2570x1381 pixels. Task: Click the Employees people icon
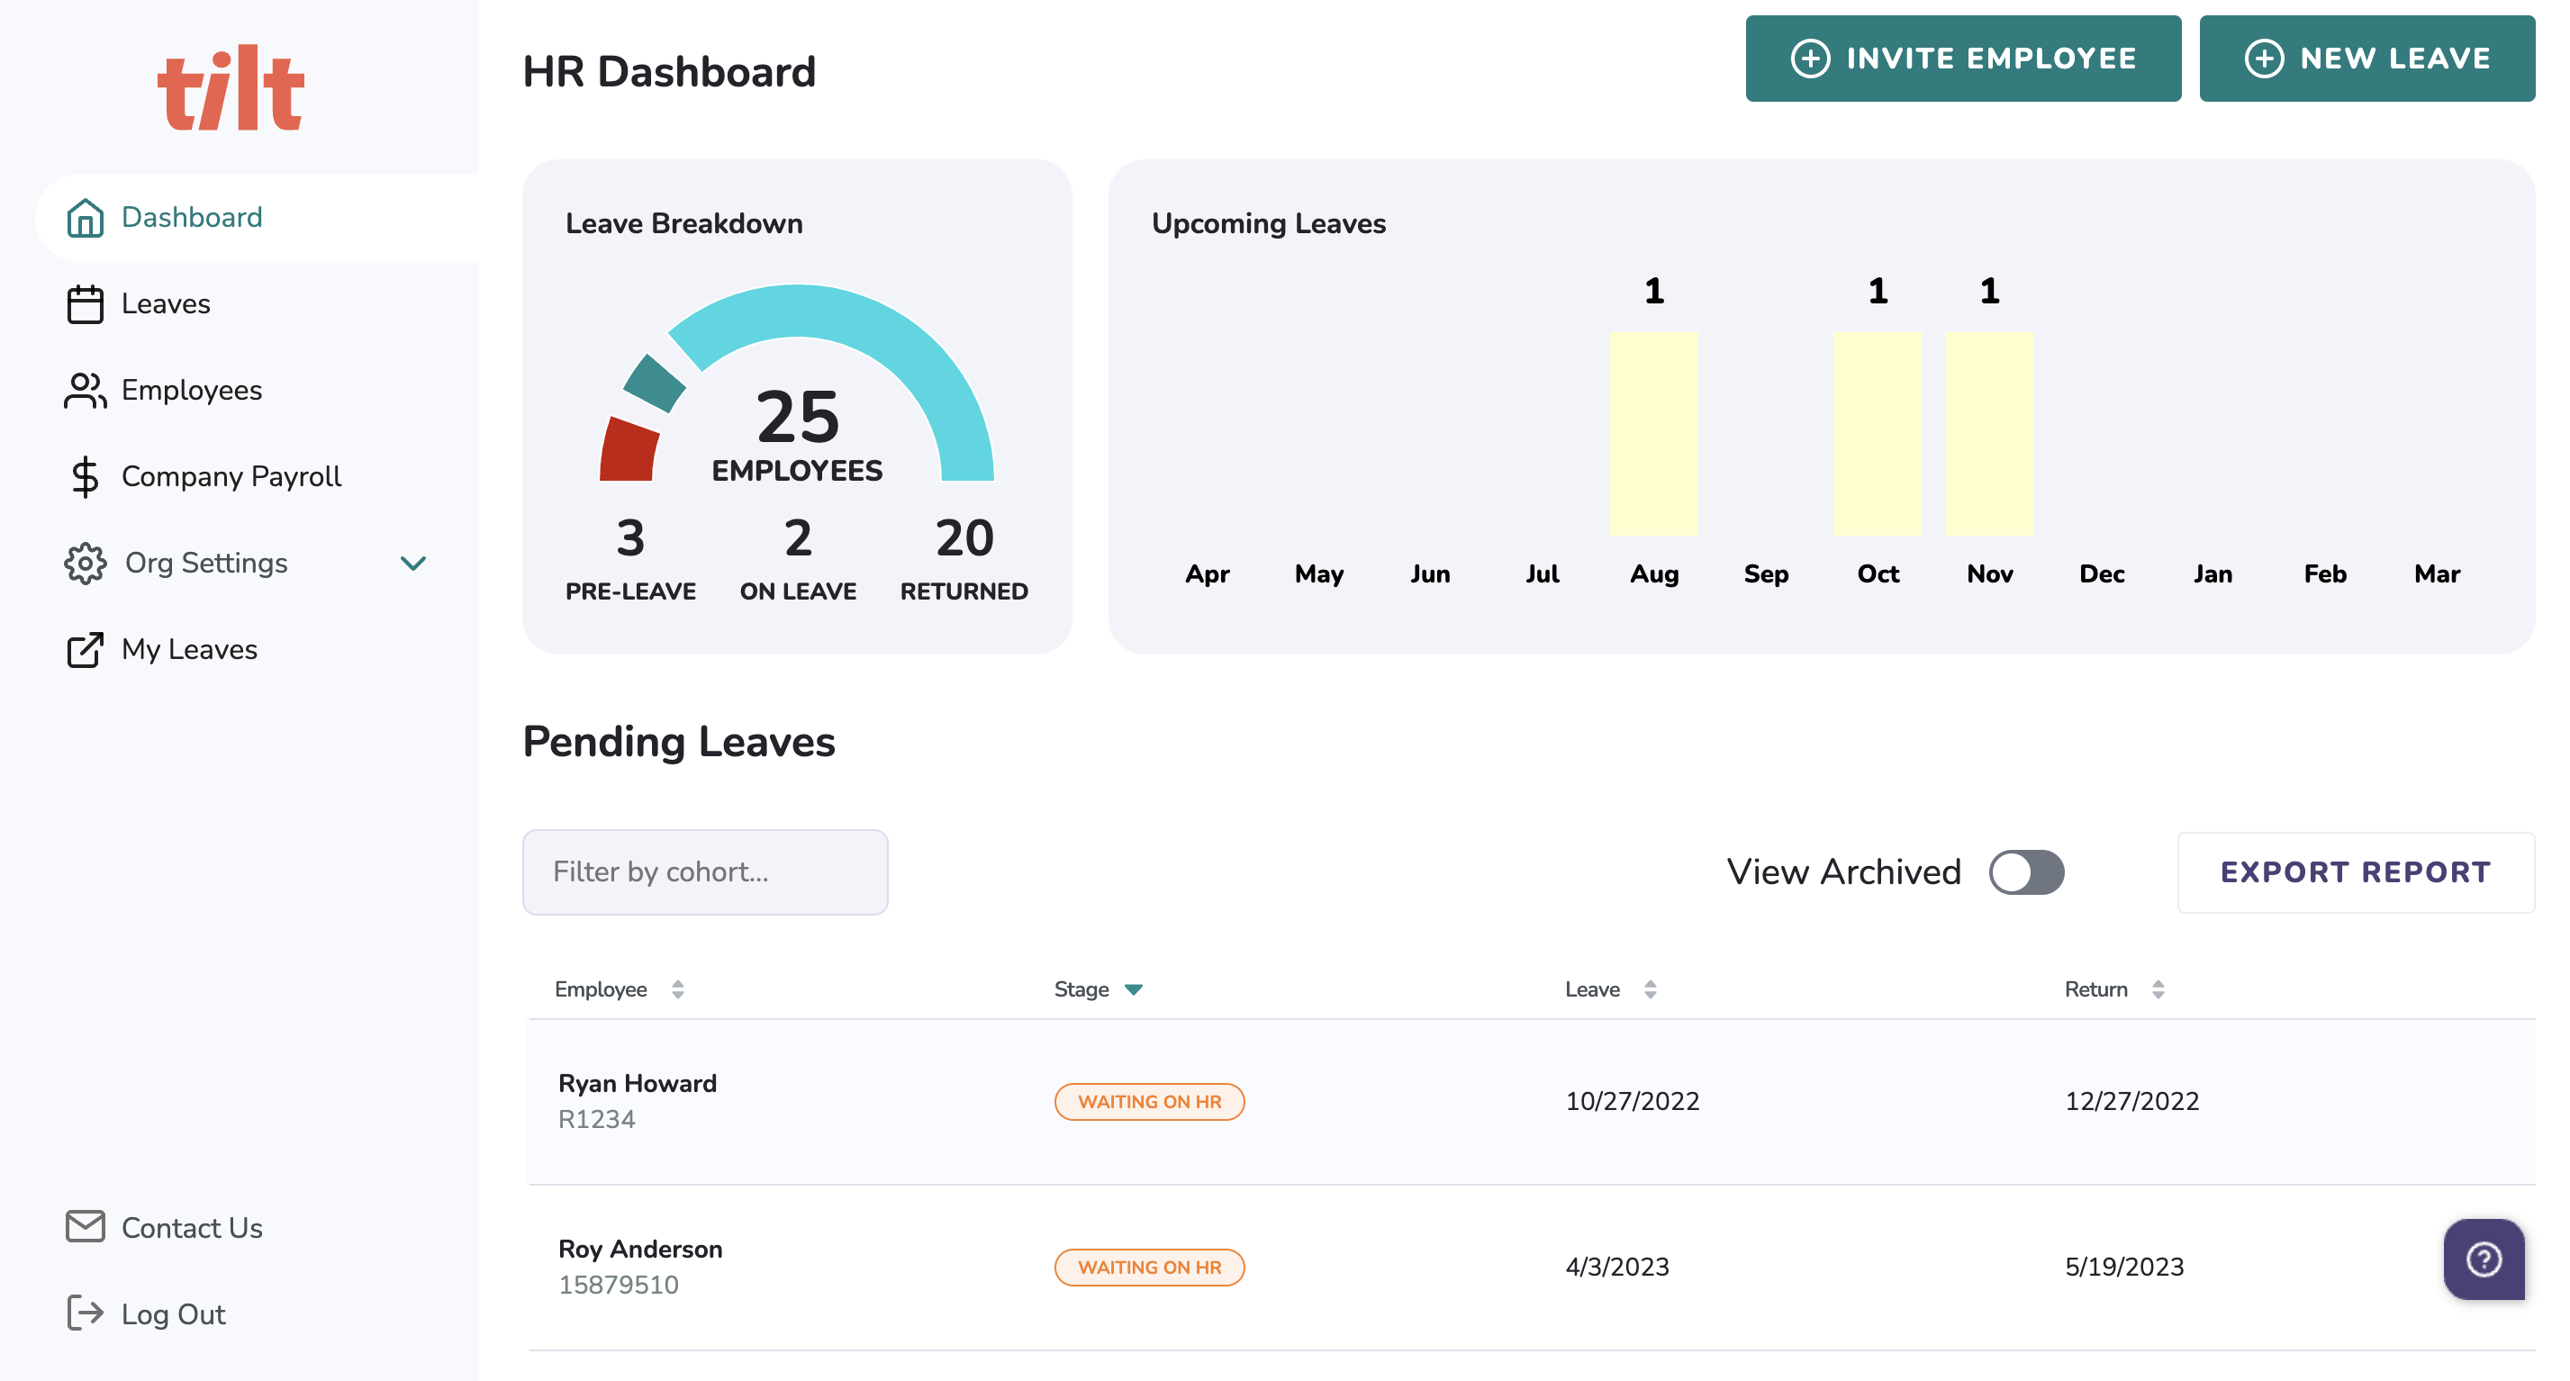(85, 391)
